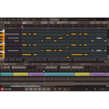The image size is (109, 109).
Task: Toggle the Humanize keyboard button
Action: click(x=27, y=23)
